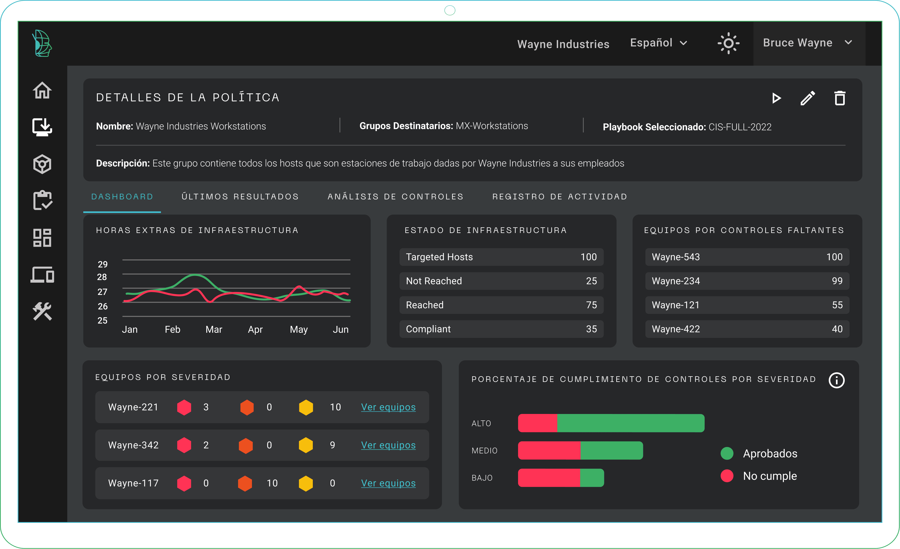900x549 pixels.
Task: Open the home icon in sidebar
Action: 42,90
